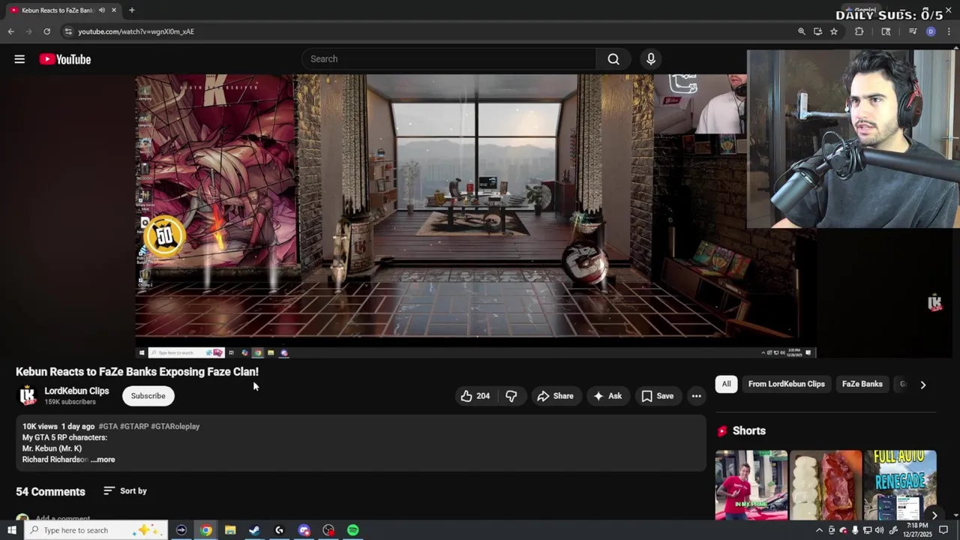
Task: Open the Chrome three-dot menu
Action: [x=949, y=31]
